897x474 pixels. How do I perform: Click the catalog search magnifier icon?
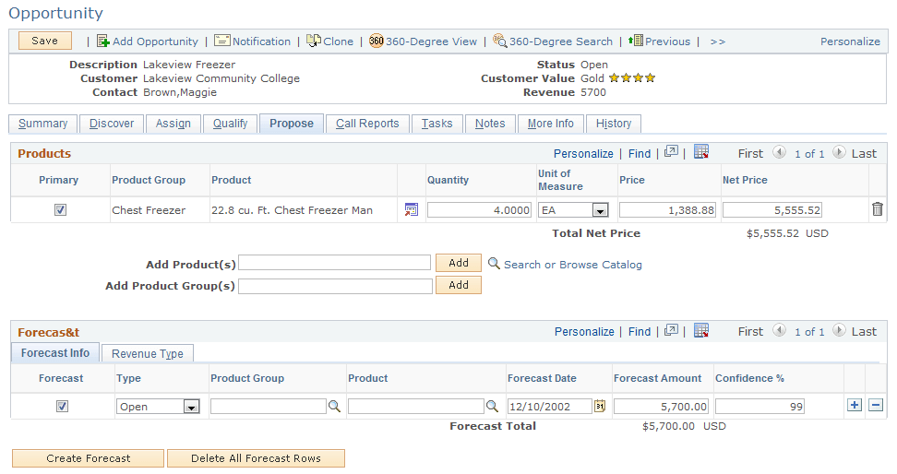pyautogui.click(x=494, y=264)
